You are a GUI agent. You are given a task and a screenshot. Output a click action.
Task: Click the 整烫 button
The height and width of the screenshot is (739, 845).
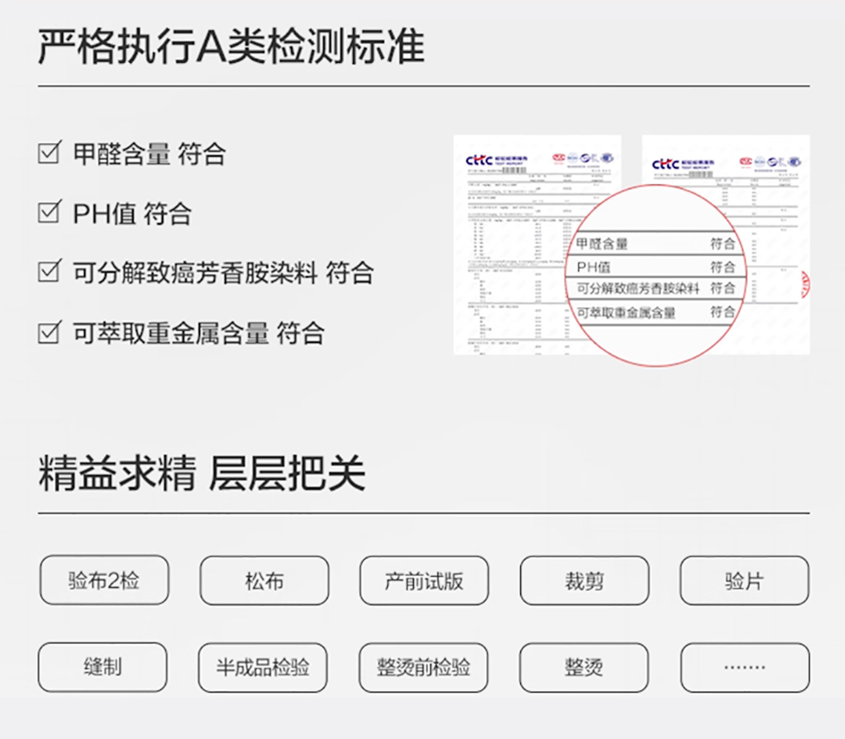click(x=584, y=667)
